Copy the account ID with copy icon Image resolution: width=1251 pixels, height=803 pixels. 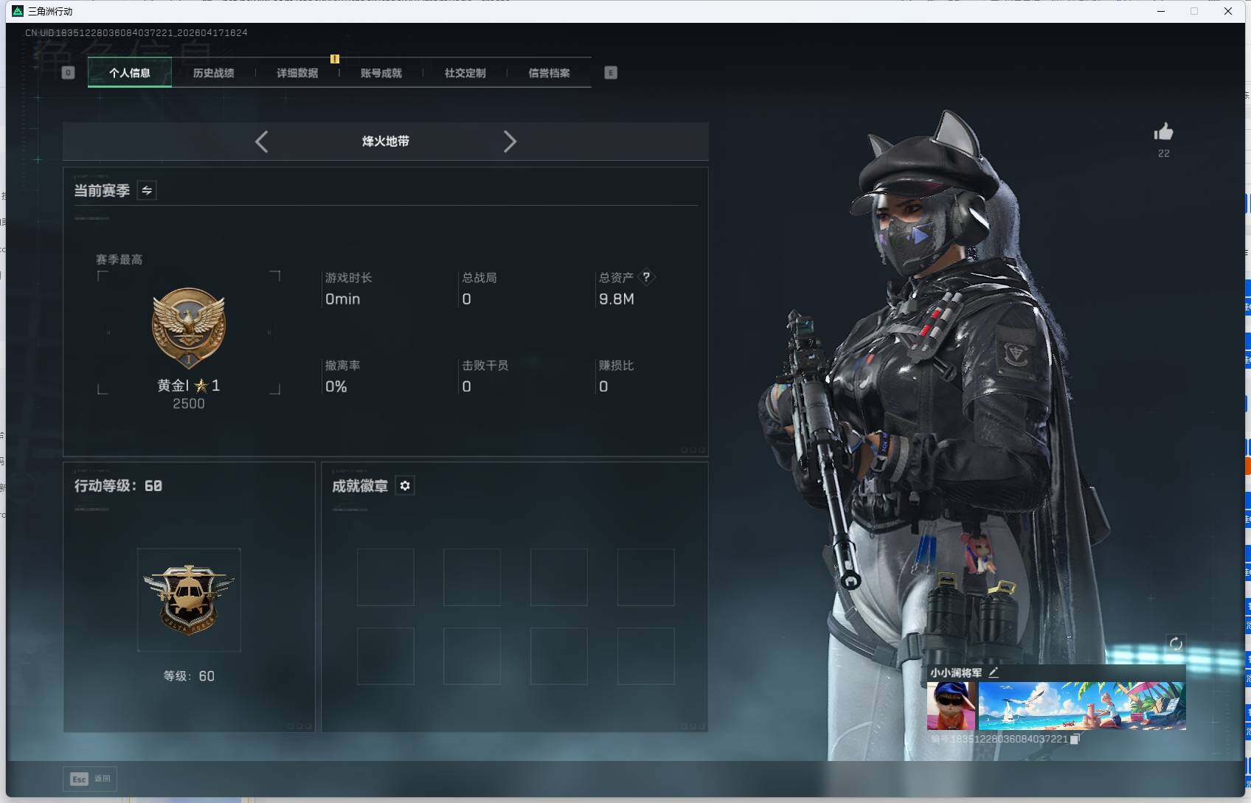[x=1075, y=738]
